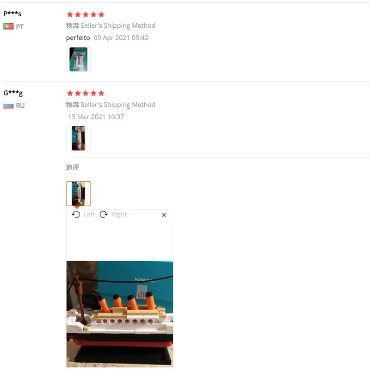370x370 pixels.
Task: Click the five-star rating of G***g
Action: click(86, 93)
